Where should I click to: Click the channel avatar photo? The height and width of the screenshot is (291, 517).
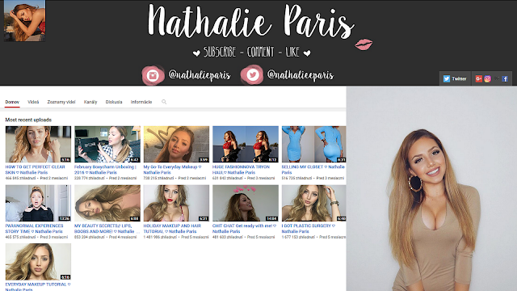click(x=25, y=21)
